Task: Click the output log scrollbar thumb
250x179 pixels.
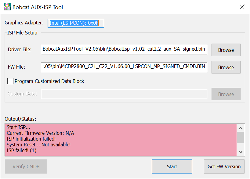Action: (241, 138)
